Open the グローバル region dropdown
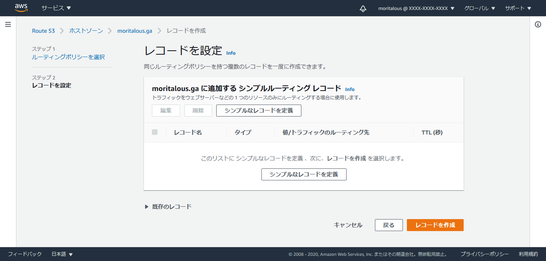The image size is (546, 261). coord(479,8)
